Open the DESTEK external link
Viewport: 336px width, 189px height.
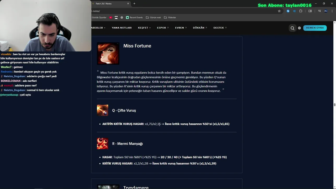220,28
